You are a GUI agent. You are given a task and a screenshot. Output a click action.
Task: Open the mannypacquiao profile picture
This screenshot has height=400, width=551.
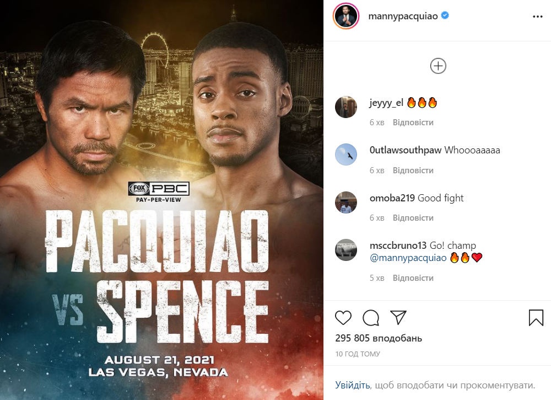pyautogui.click(x=346, y=17)
